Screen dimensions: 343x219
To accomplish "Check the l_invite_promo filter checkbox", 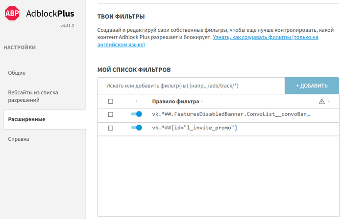I will [x=110, y=128].
